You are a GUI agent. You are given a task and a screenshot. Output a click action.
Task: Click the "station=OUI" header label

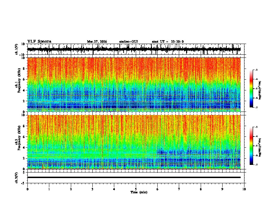pyautogui.click(x=128, y=42)
